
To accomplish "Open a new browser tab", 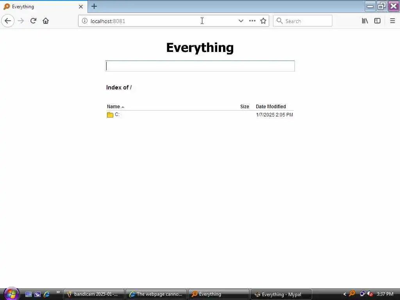I will click(94, 6).
